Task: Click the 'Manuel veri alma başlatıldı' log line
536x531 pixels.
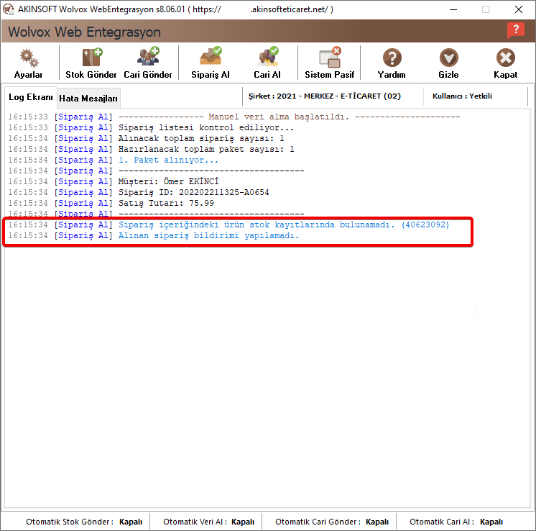Action: click(234, 117)
